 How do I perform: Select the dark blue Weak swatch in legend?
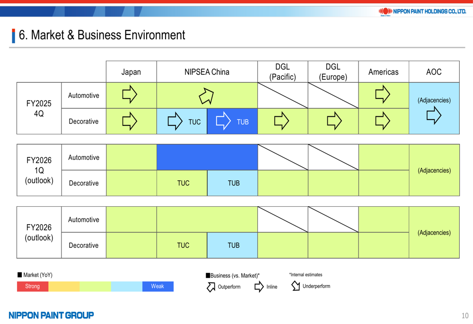tap(158, 286)
